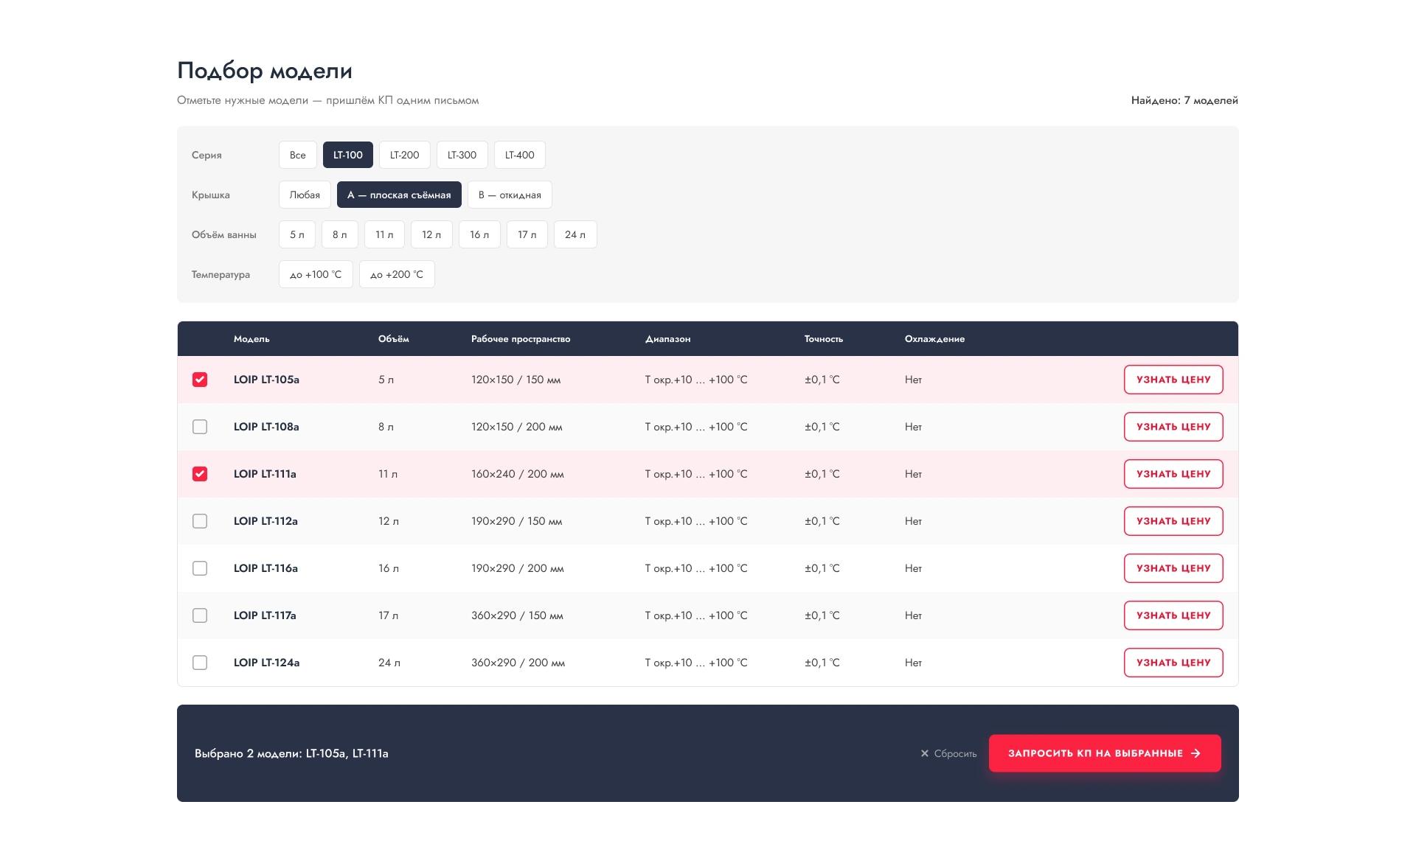Click the Объём column header
The width and height of the screenshot is (1416, 855).
(x=394, y=339)
